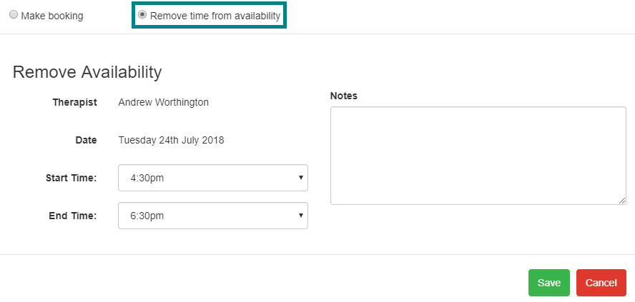Select the Make booking radio button
Image resolution: width=635 pixels, height=302 pixels.
(14, 15)
